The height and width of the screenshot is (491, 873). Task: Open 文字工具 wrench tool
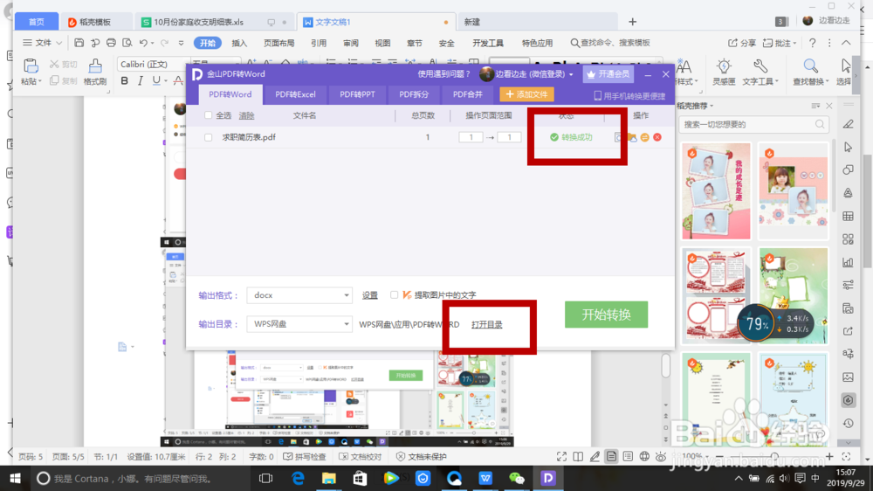tap(760, 72)
